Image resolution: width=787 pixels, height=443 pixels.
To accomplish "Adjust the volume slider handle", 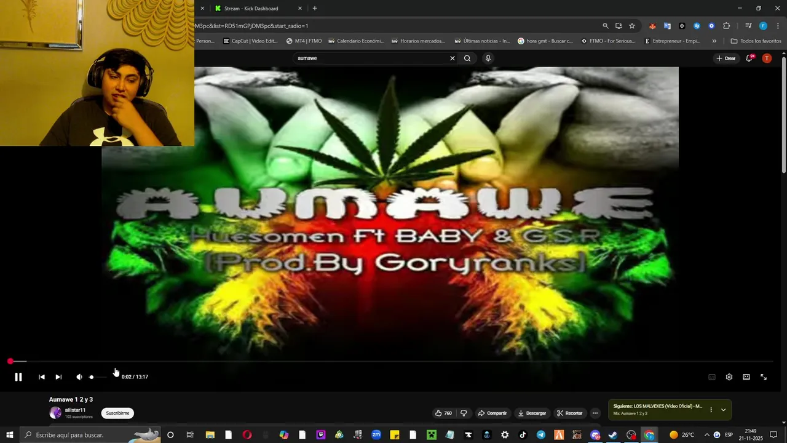I will 92,377.
